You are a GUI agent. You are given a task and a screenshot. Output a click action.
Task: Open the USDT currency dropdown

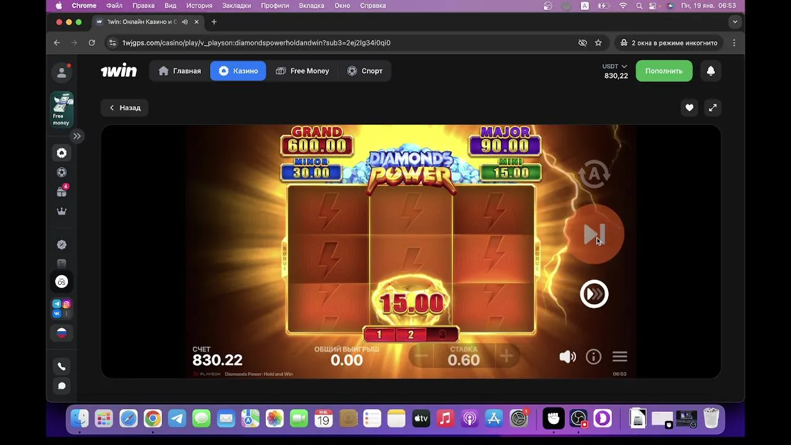point(614,66)
